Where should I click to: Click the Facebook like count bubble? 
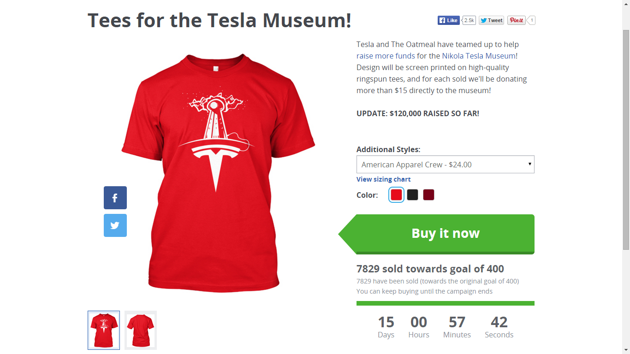pos(470,20)
